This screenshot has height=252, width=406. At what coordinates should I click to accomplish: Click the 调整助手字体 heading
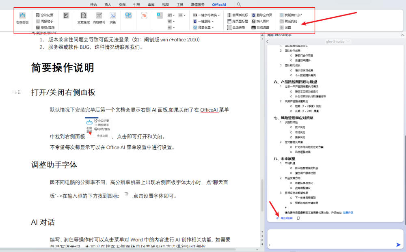(x=54, y=165)
